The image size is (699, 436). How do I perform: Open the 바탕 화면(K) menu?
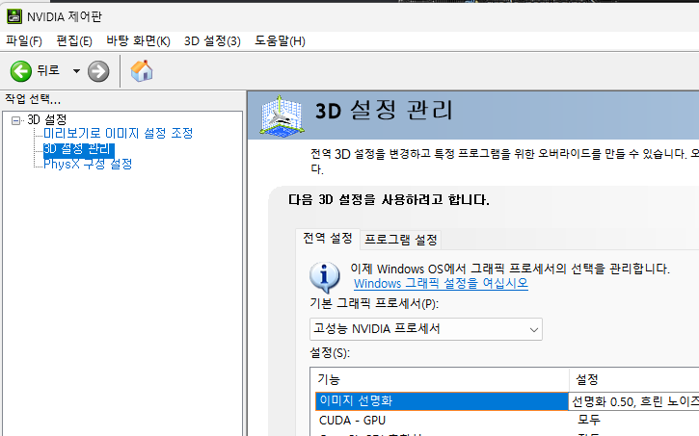pos(138,41)
